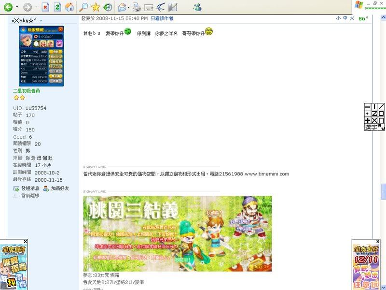The width and height of the screenshot is (386, 290).
Task: Open the Messenger people icon
Action: [197, 7]
